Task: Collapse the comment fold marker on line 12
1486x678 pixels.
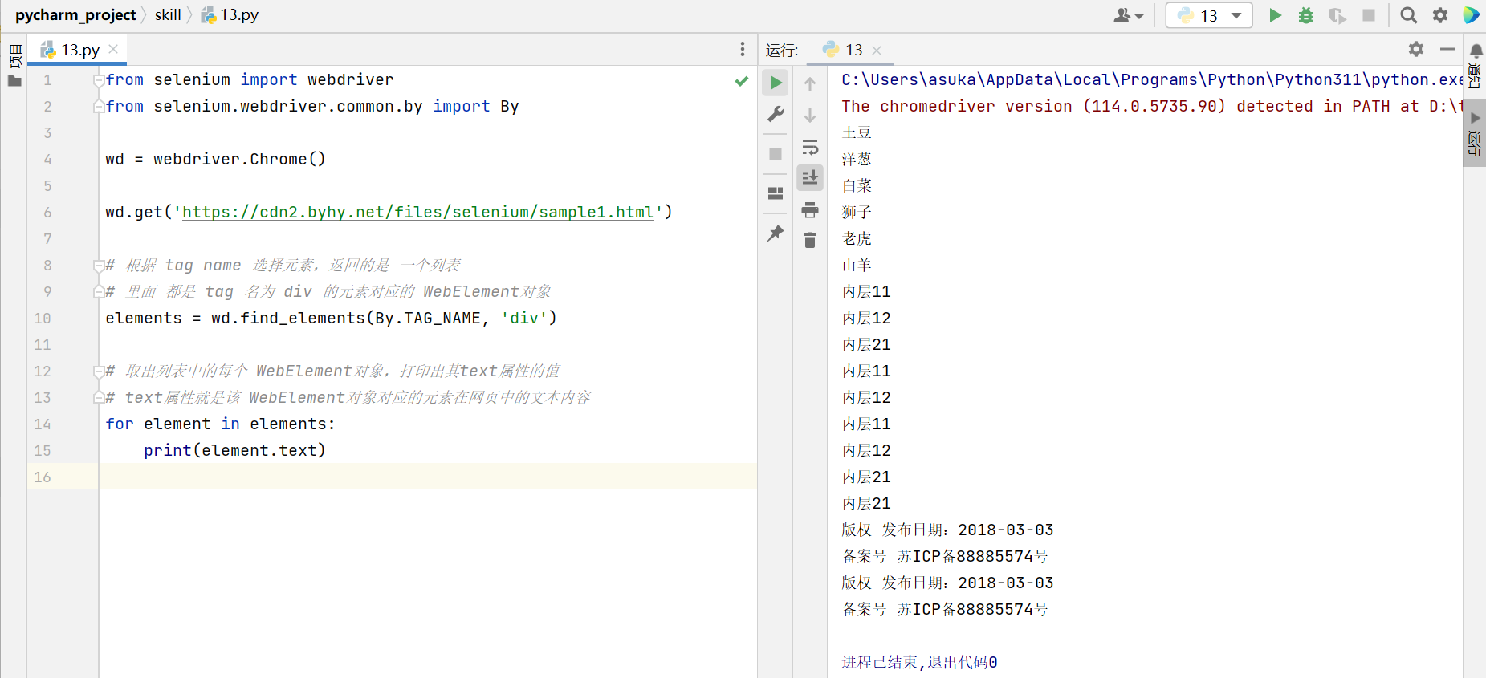Action: click(99, 371)
